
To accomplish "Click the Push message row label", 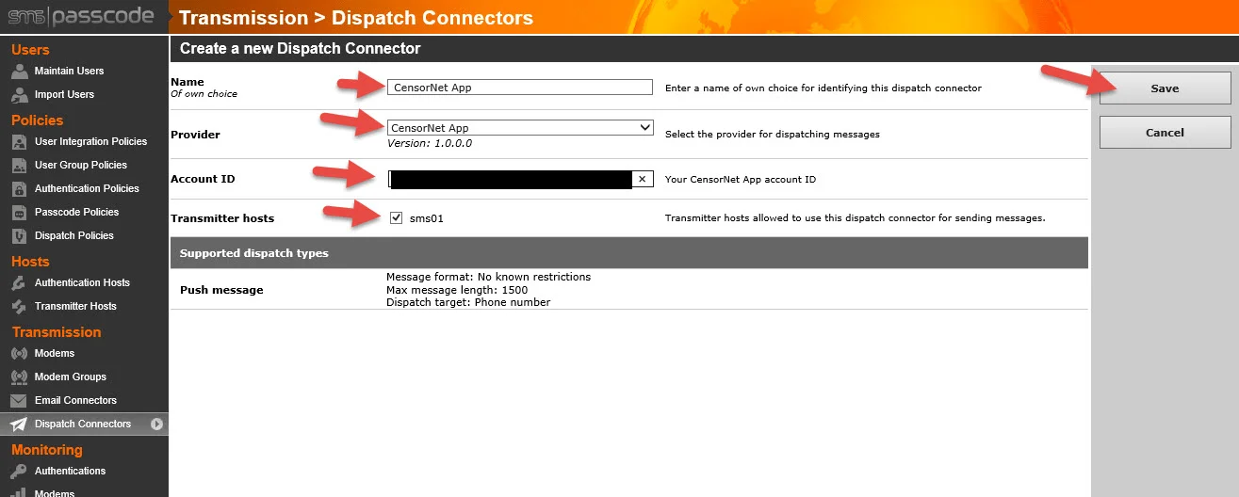I will coord(221,290).
